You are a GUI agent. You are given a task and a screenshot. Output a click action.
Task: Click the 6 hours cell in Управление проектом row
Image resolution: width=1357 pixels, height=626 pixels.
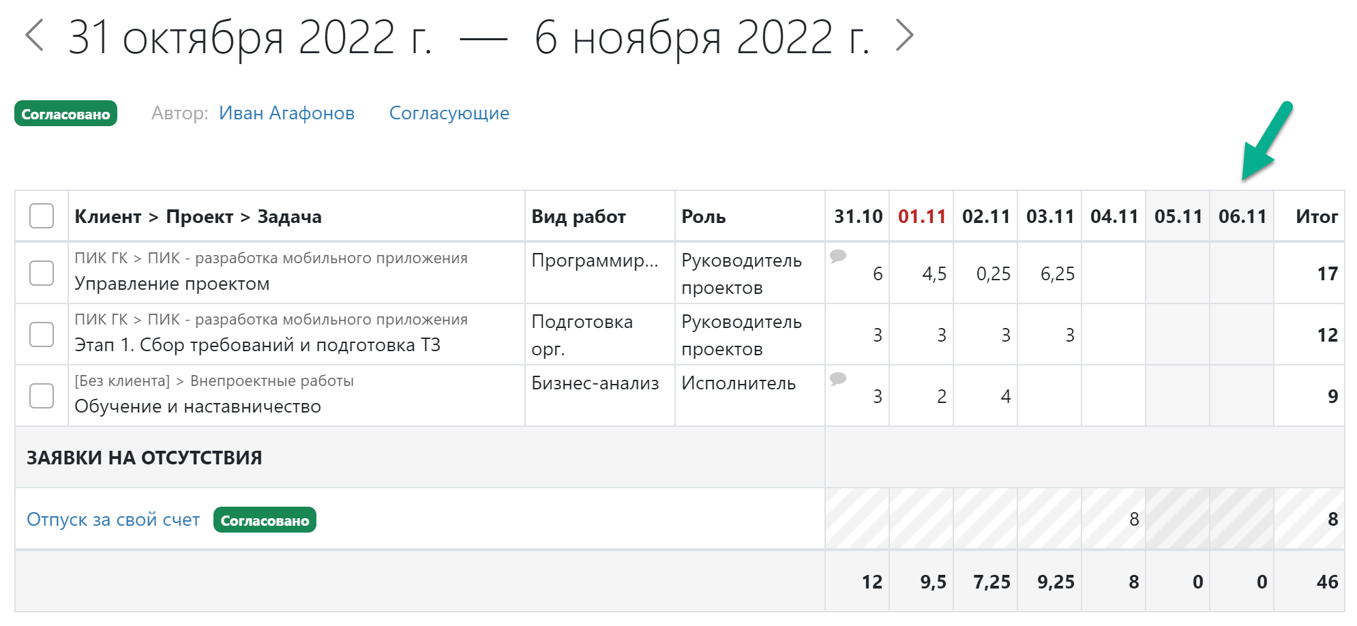click(x=857, y=273)
